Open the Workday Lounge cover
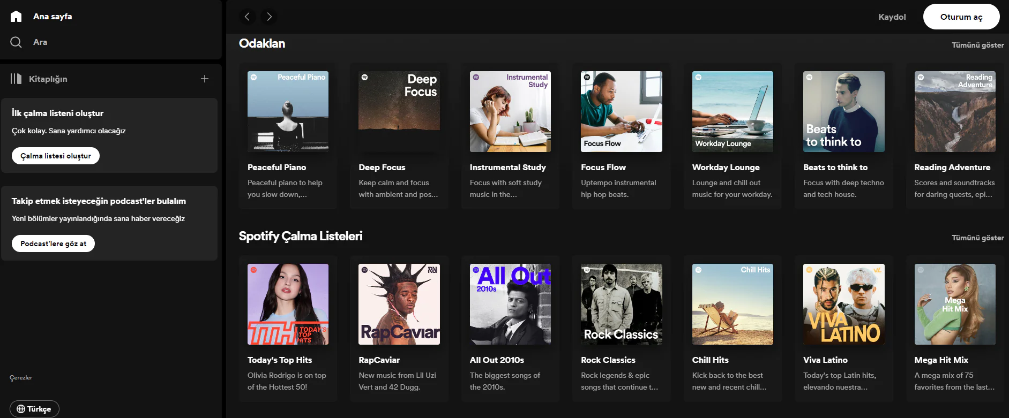The width and height of the screenshot is (1009, 418). tap(733, 111)
